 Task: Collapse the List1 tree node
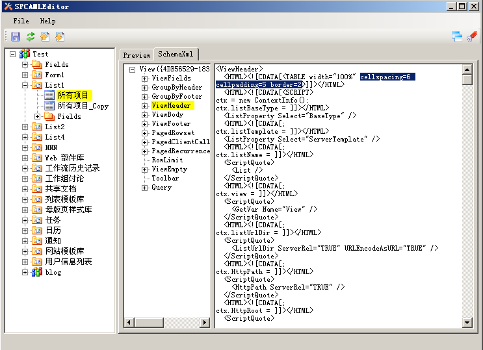(25, 85)
